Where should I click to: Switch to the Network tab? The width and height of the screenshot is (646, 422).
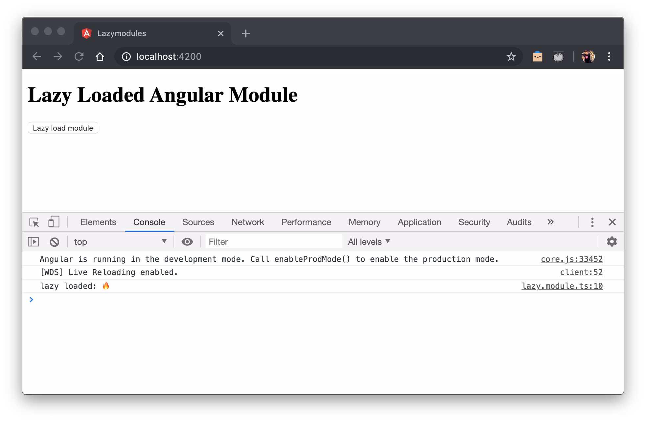click(x=248, y=222)
